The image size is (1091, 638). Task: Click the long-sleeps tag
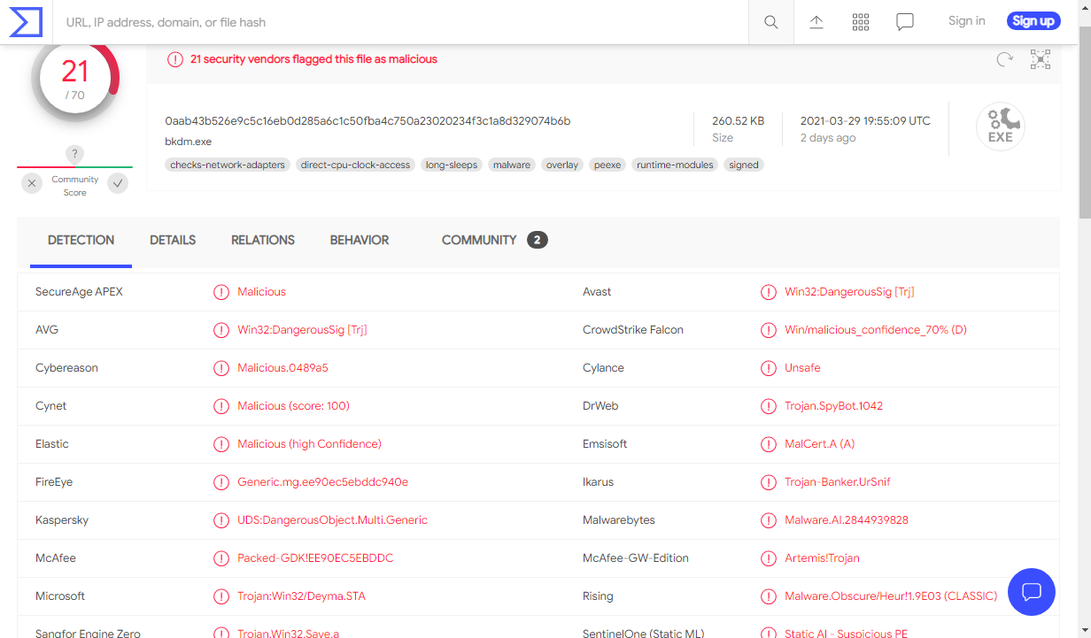click(452, 165)
